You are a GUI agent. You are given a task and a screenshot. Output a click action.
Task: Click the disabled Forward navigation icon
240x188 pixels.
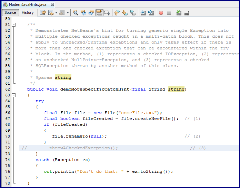pos(62,12)
